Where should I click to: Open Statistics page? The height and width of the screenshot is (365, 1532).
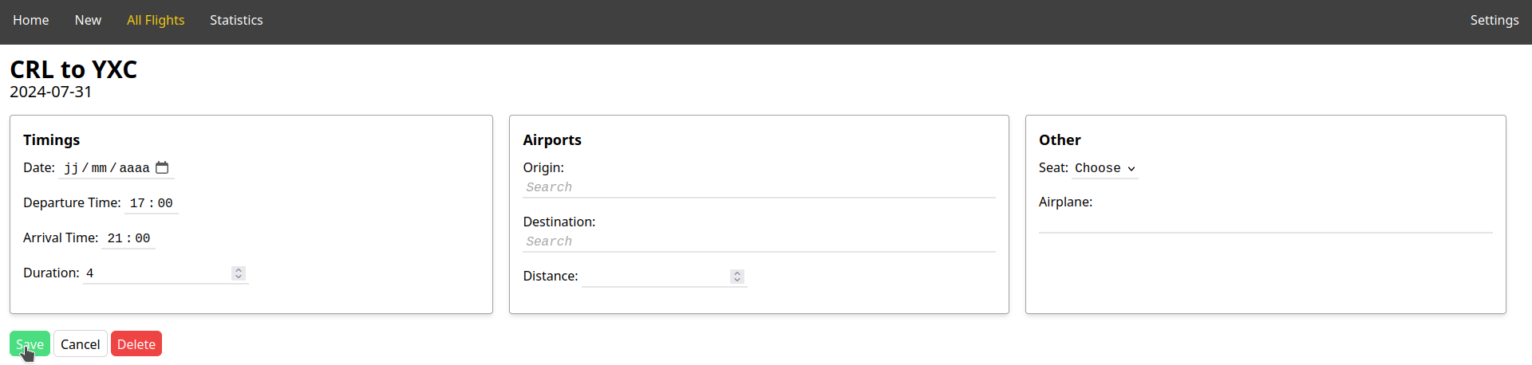click(236, 20)
